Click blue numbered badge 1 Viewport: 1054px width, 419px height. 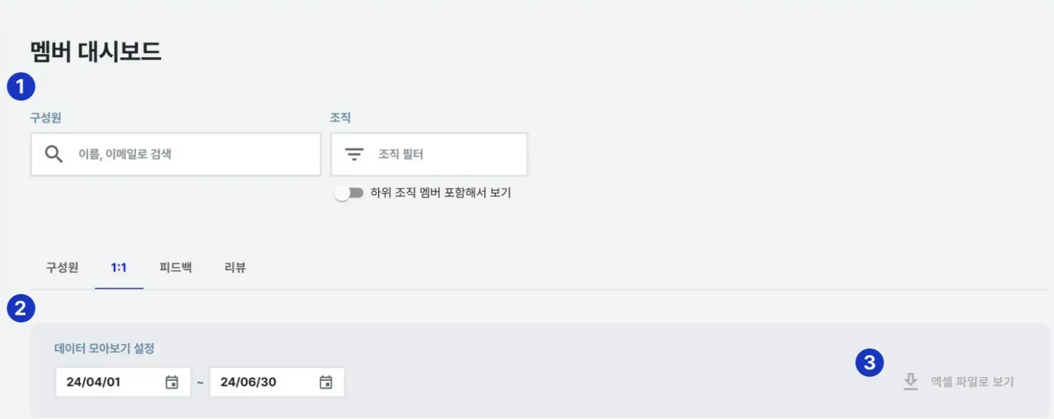21,86
